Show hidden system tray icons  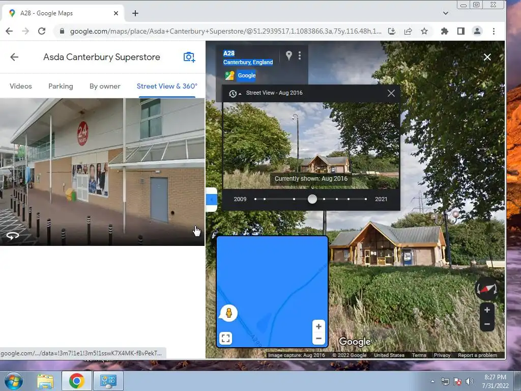[432, 382]
